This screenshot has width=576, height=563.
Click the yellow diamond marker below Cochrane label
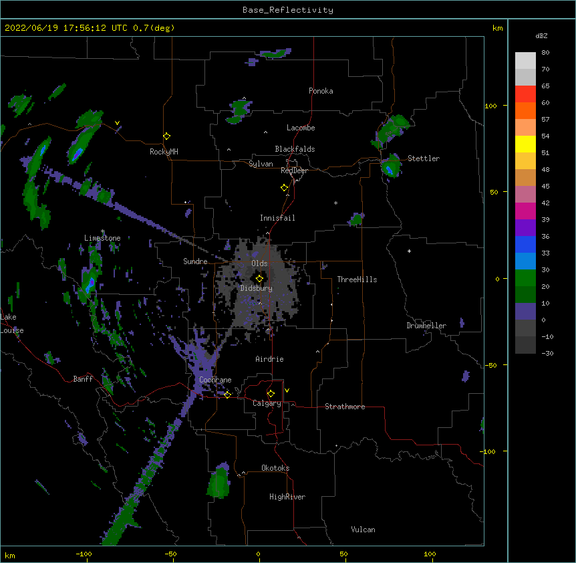tap(227, 395)
